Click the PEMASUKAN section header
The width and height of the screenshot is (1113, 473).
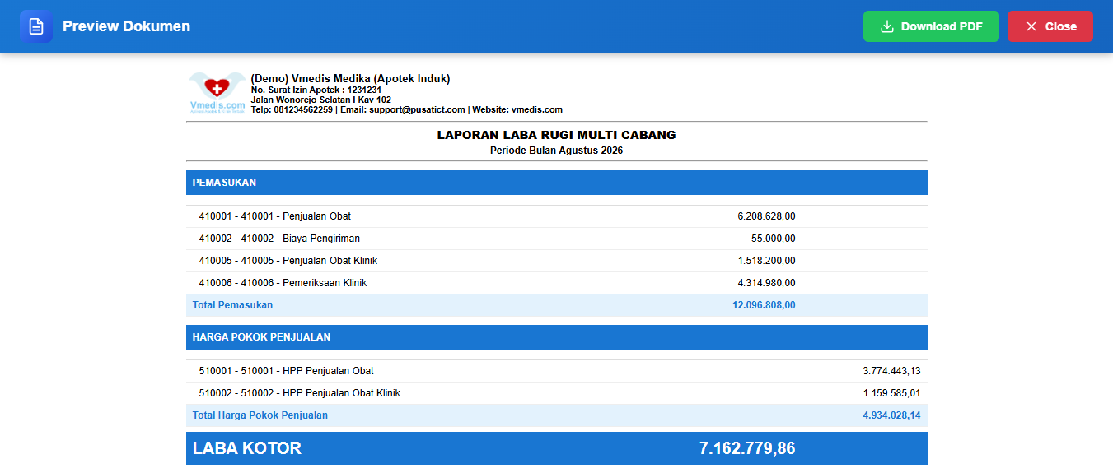click(x=557, y=183)
